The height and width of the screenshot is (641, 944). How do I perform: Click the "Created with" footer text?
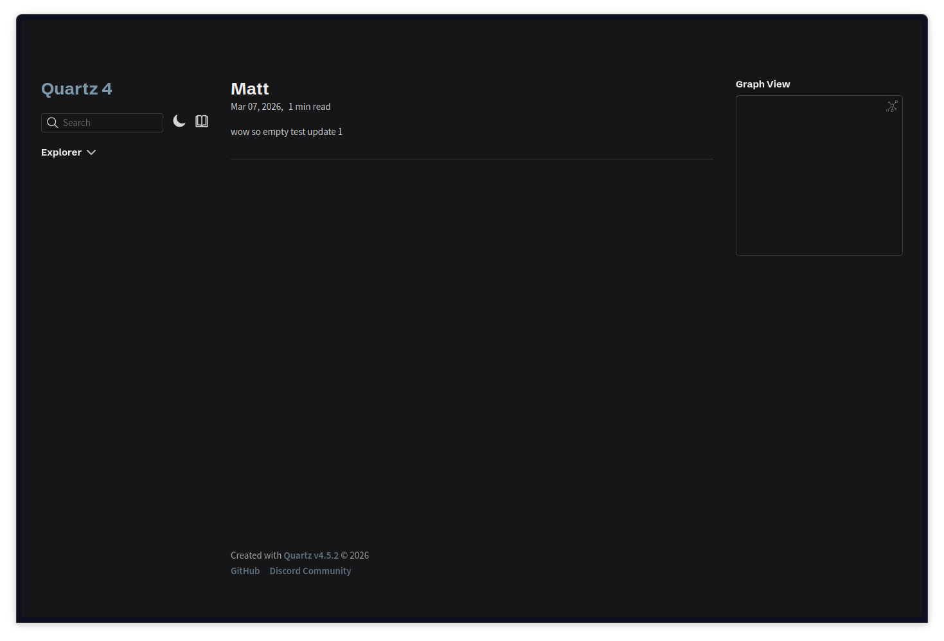(256, 555)
